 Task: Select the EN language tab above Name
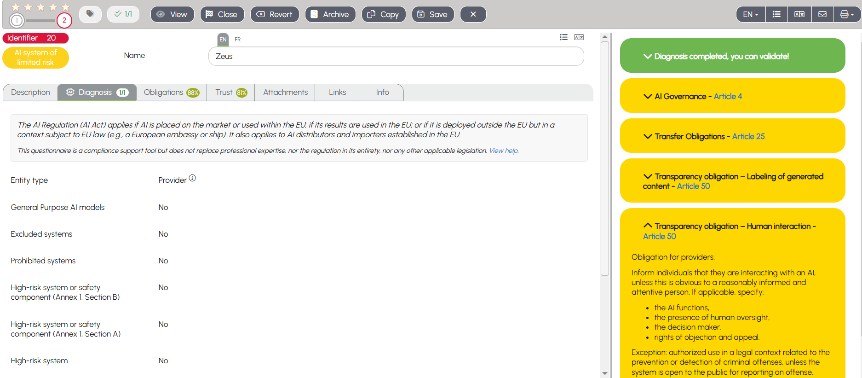click(x=223, y=40)
